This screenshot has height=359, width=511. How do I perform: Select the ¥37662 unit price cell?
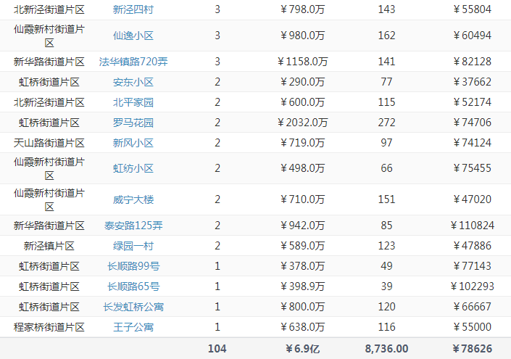click(x=472, y=82)
